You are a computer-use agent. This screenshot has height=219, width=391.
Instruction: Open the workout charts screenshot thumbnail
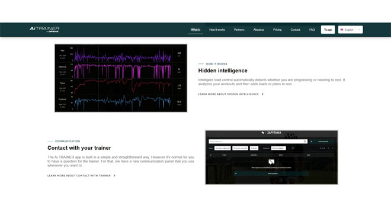click(121, 78)
